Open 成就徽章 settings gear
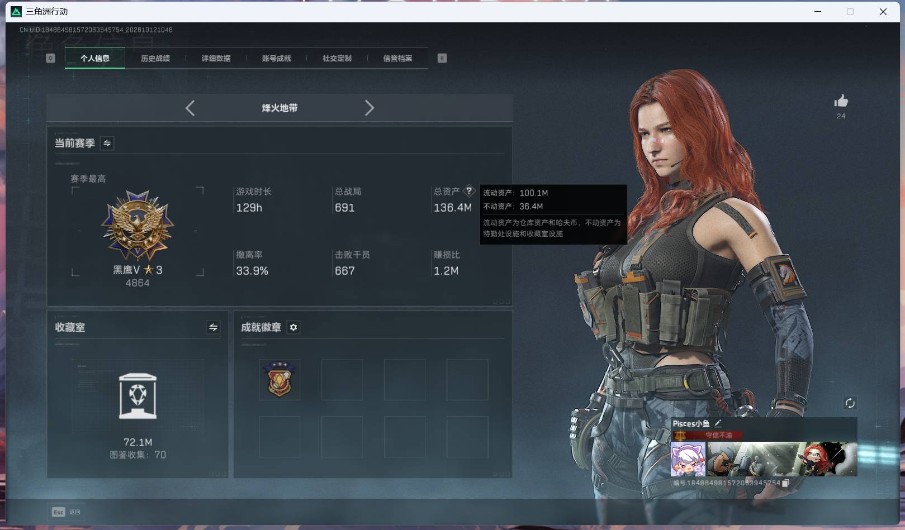 click(x=293, y=327)
